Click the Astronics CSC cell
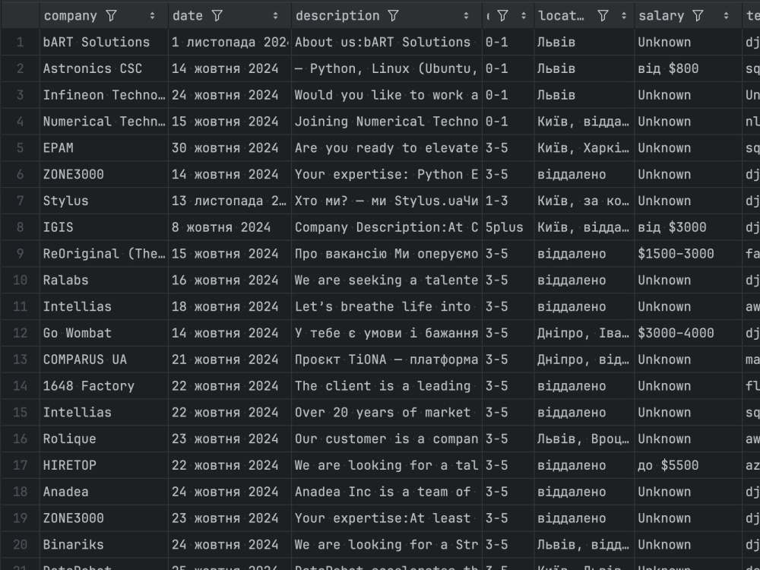 coord(103,69)
